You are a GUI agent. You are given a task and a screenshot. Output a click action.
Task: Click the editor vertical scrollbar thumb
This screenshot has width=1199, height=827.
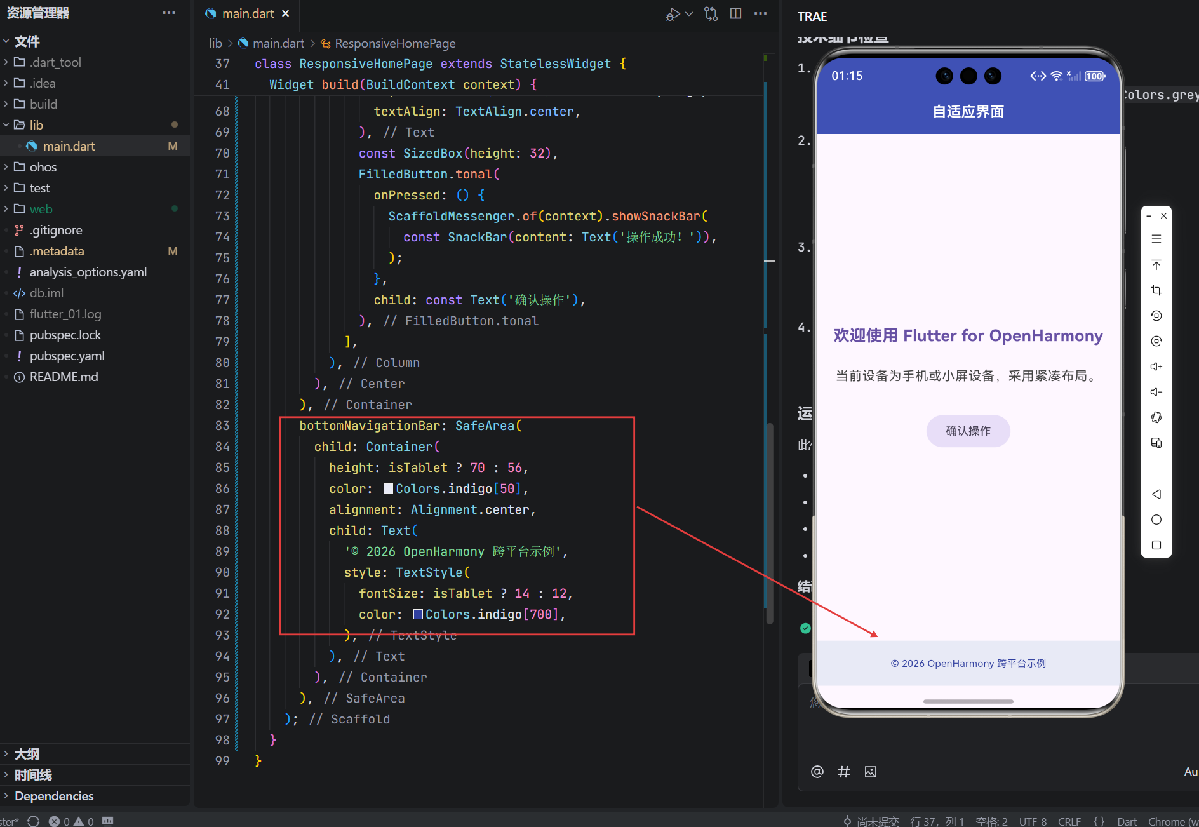769,524
